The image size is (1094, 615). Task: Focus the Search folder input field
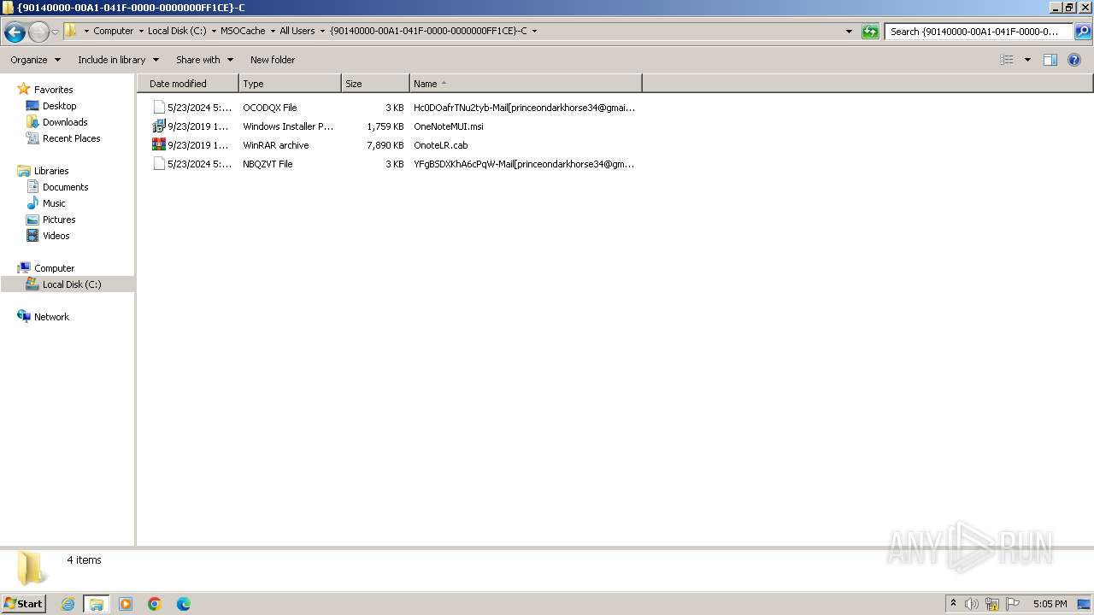[979, 32]
